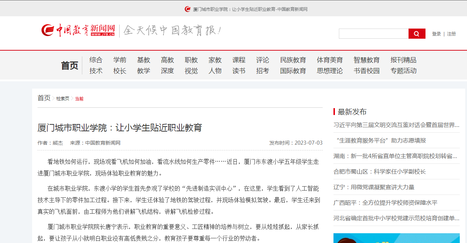Click 检索页 in the breadcrumb
Screen dimensions: 467x243
tap(63, 99)
